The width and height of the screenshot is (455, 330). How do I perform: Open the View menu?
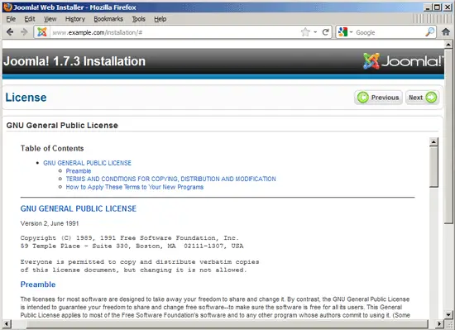coord(50,19)
